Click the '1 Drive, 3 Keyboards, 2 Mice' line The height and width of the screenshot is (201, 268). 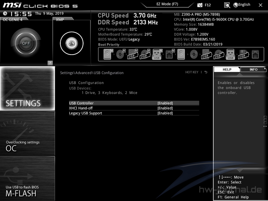click(109, 93)
